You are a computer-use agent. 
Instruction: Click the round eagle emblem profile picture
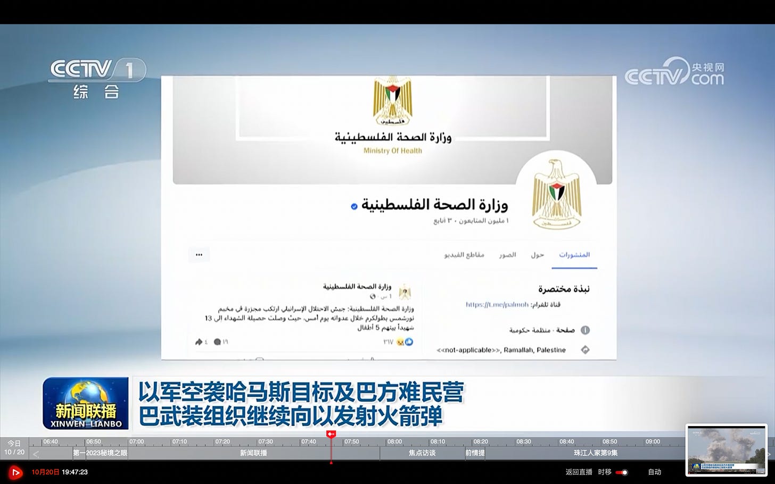(556, 194)
